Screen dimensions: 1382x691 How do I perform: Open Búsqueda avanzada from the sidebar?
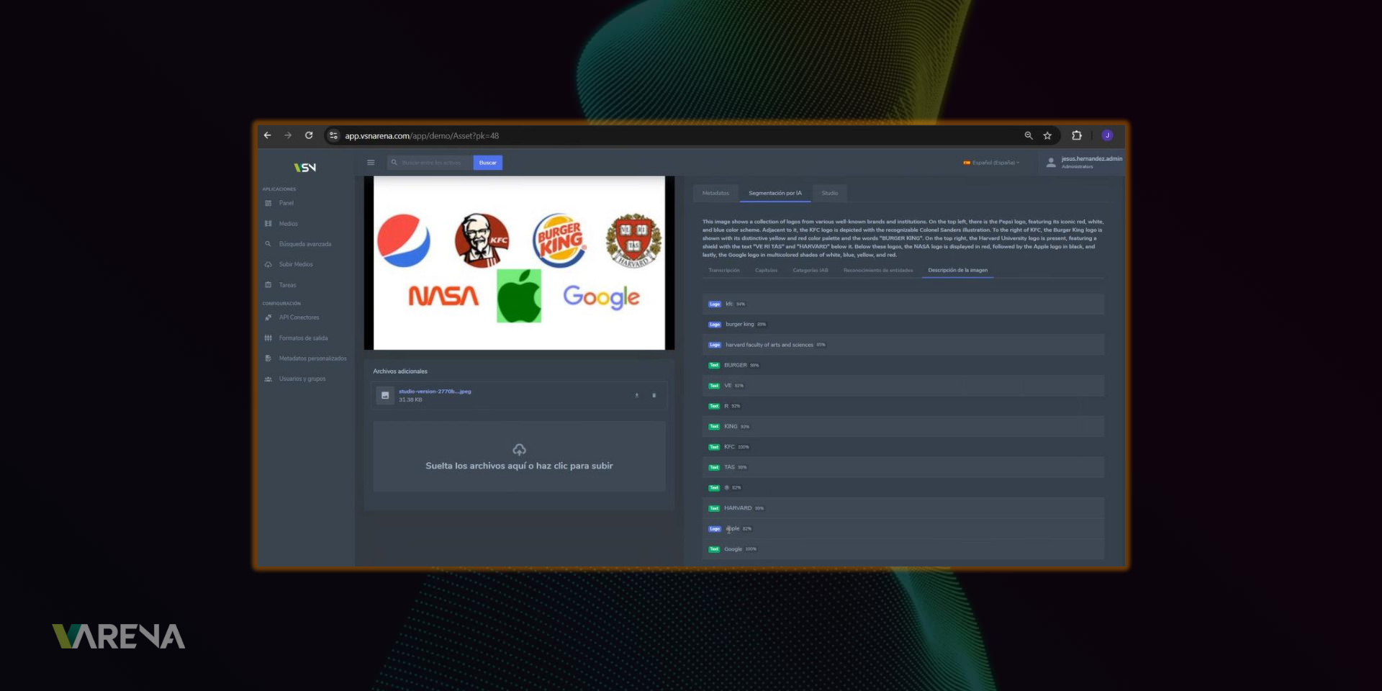(x=305, y=244)
